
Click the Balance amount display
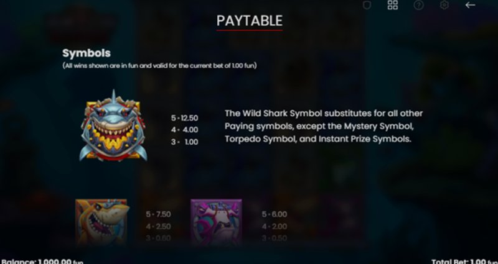click(x=42, y=262)
